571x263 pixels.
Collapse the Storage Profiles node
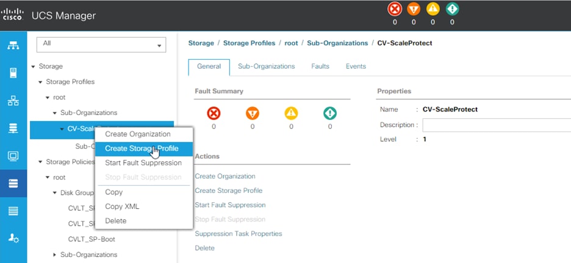40,82
